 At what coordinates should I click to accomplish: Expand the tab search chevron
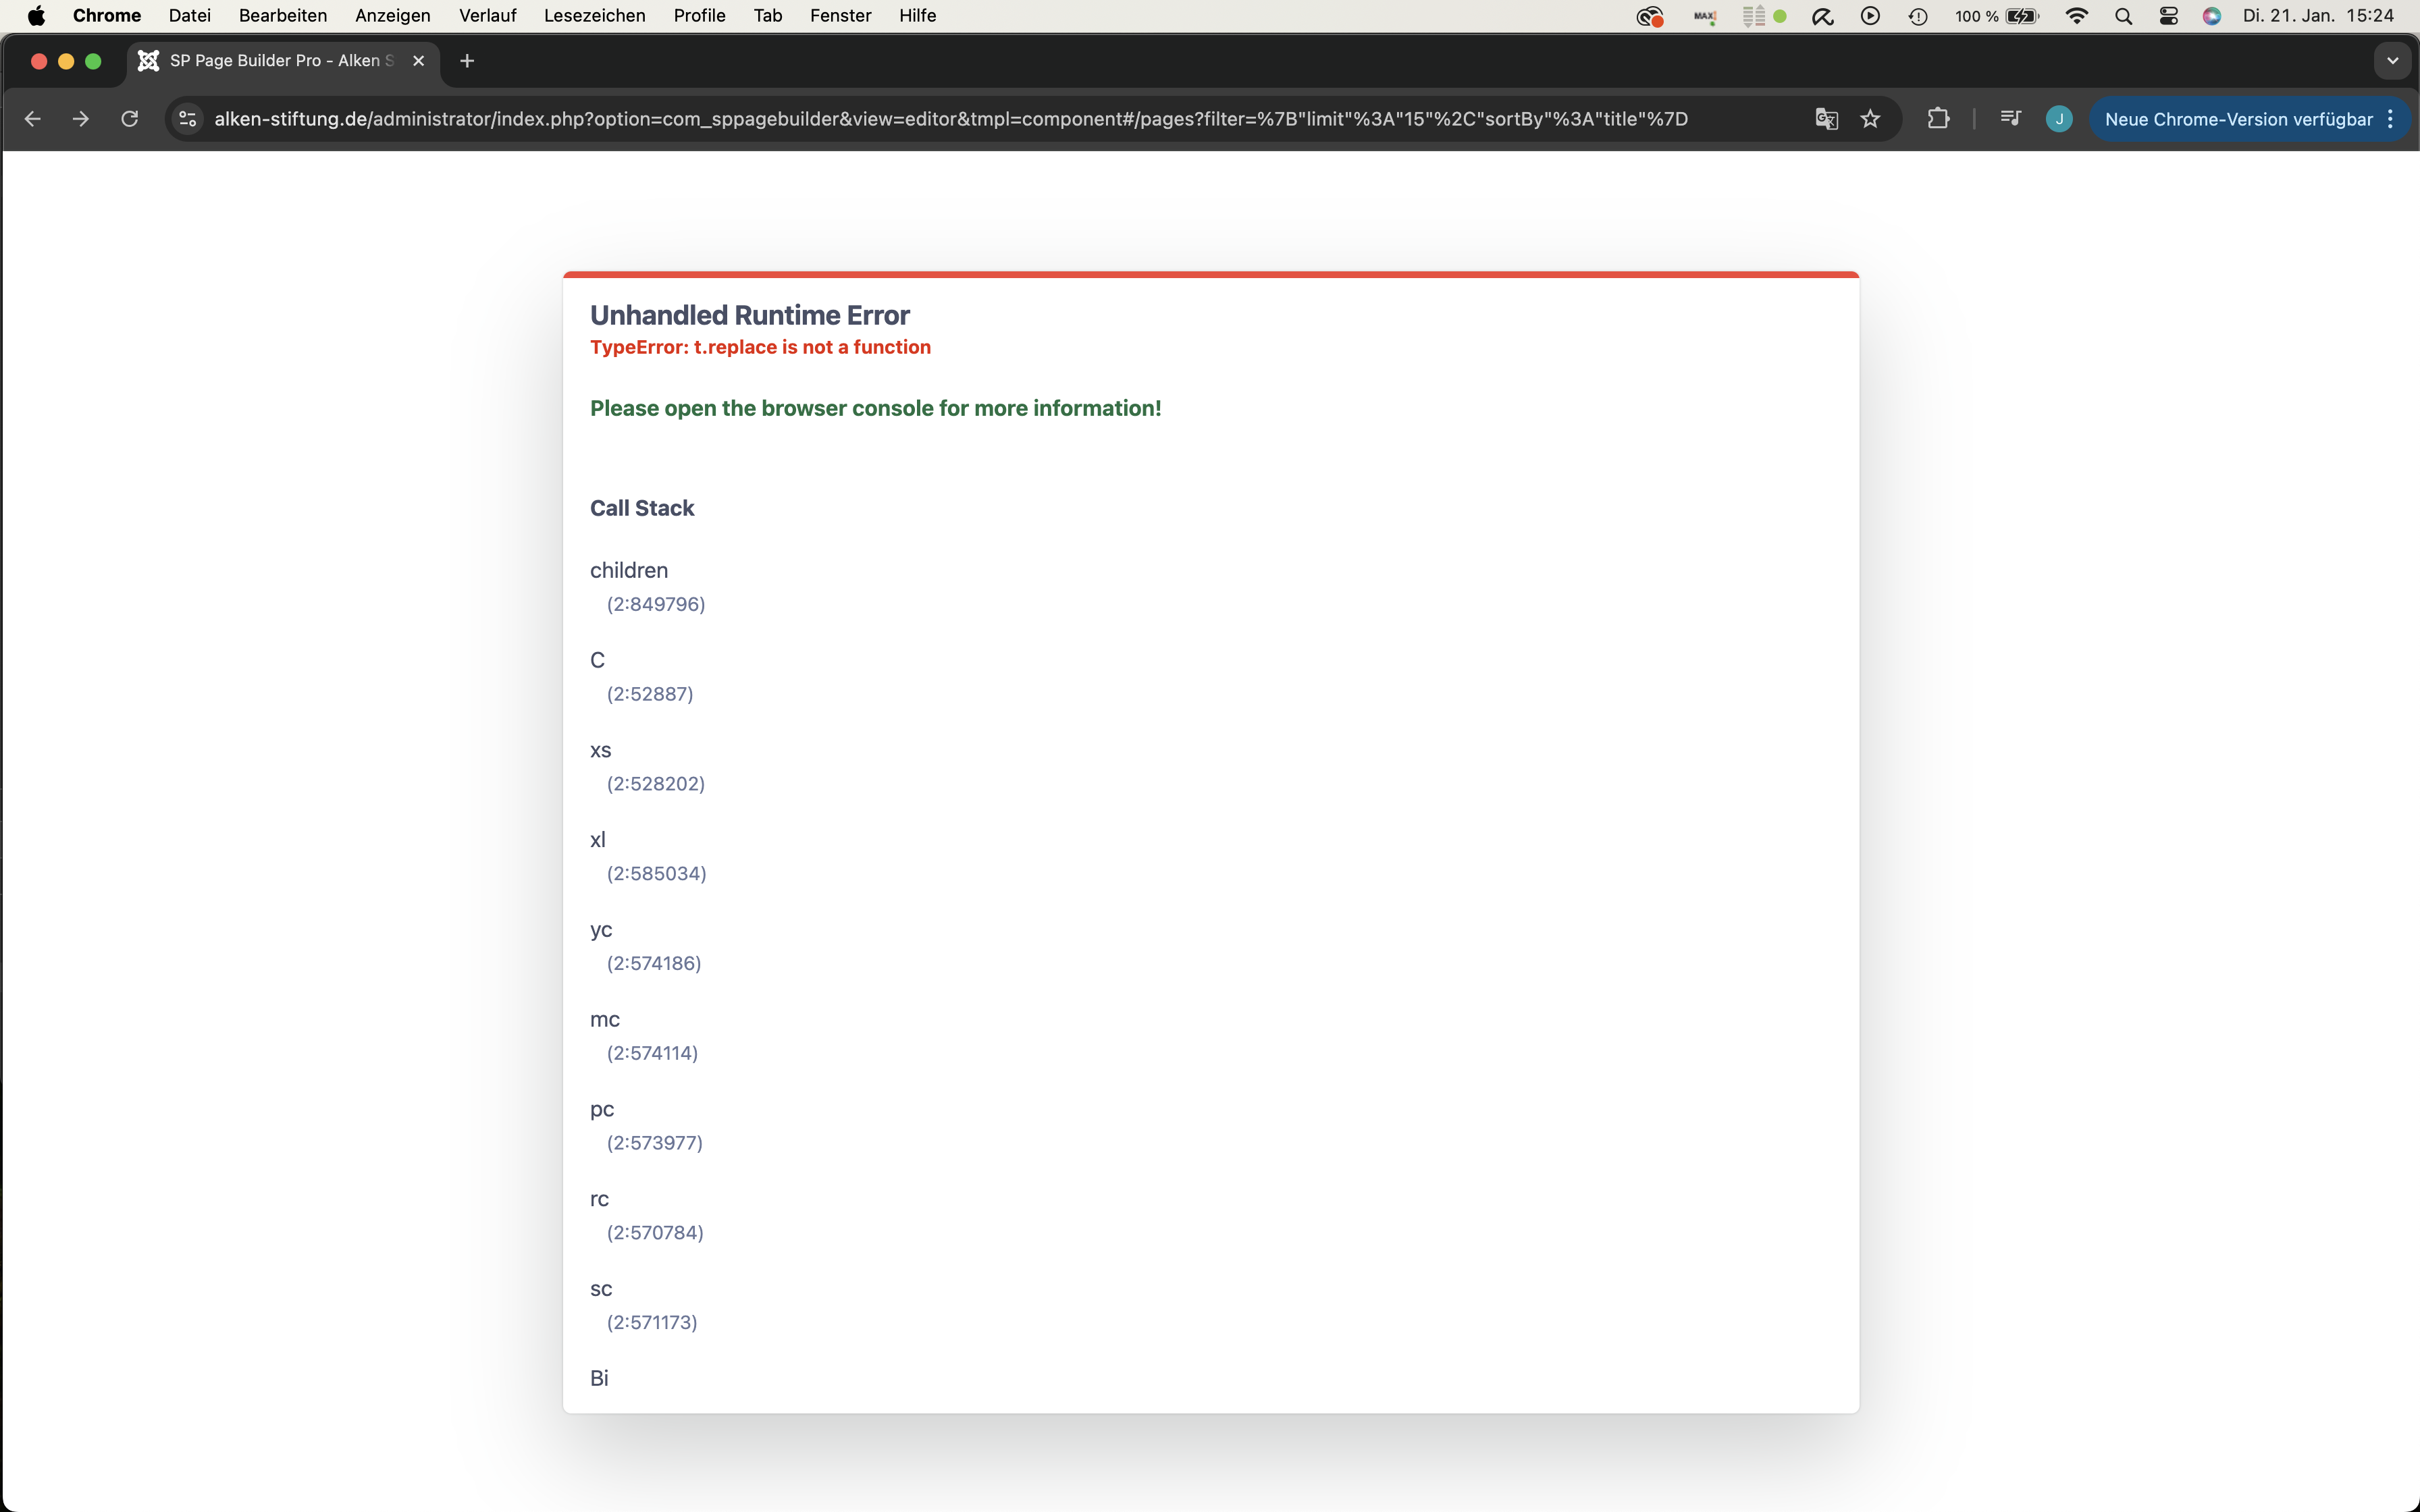coord(2392,61)
